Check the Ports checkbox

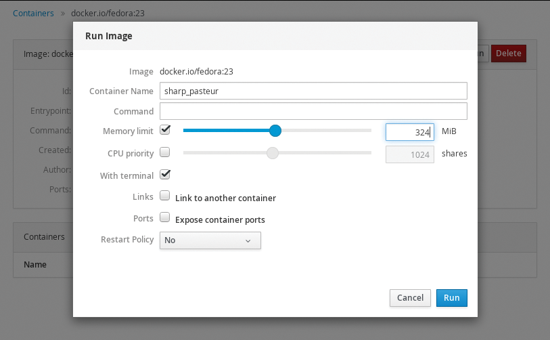164,218
